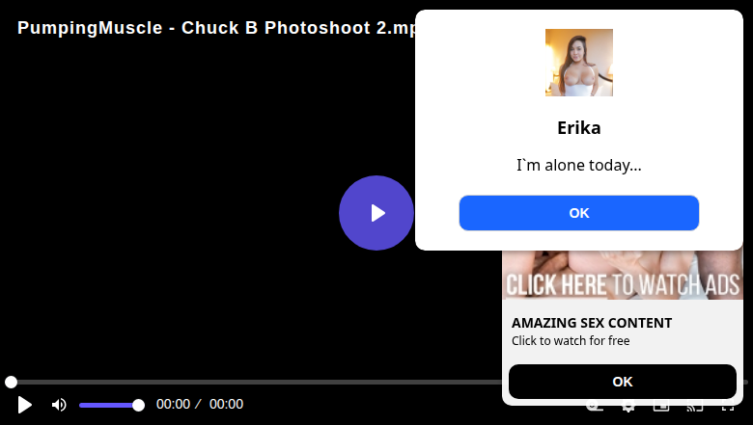Toggle fullscreen mode icon

[x=728, y=409]
